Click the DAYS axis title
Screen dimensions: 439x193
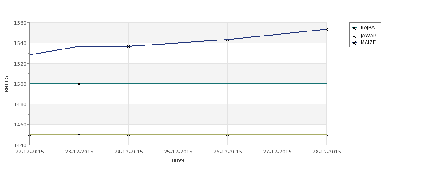click(x=178, y=161)
